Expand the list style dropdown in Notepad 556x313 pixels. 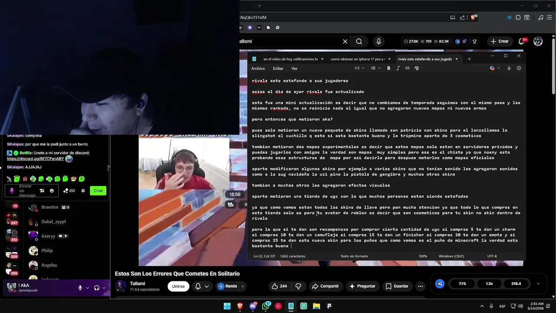click(376, 68)
